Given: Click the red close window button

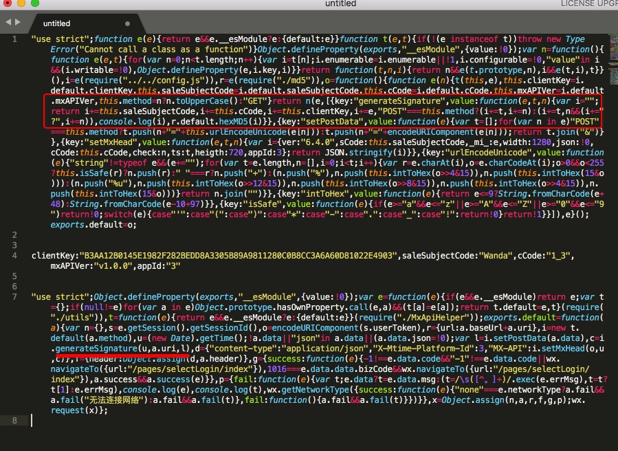Looking at the screenshot, I should click(x=9, y=4).
